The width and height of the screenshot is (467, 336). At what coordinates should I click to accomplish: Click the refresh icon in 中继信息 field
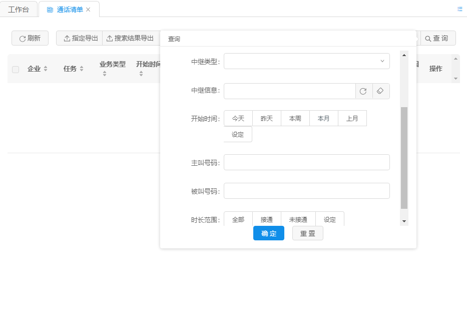(x=363, y=91)
